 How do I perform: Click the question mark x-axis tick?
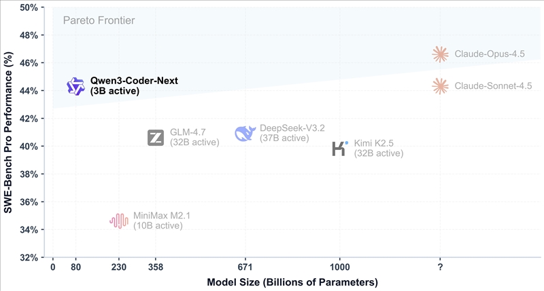click(x=441, y=267)
